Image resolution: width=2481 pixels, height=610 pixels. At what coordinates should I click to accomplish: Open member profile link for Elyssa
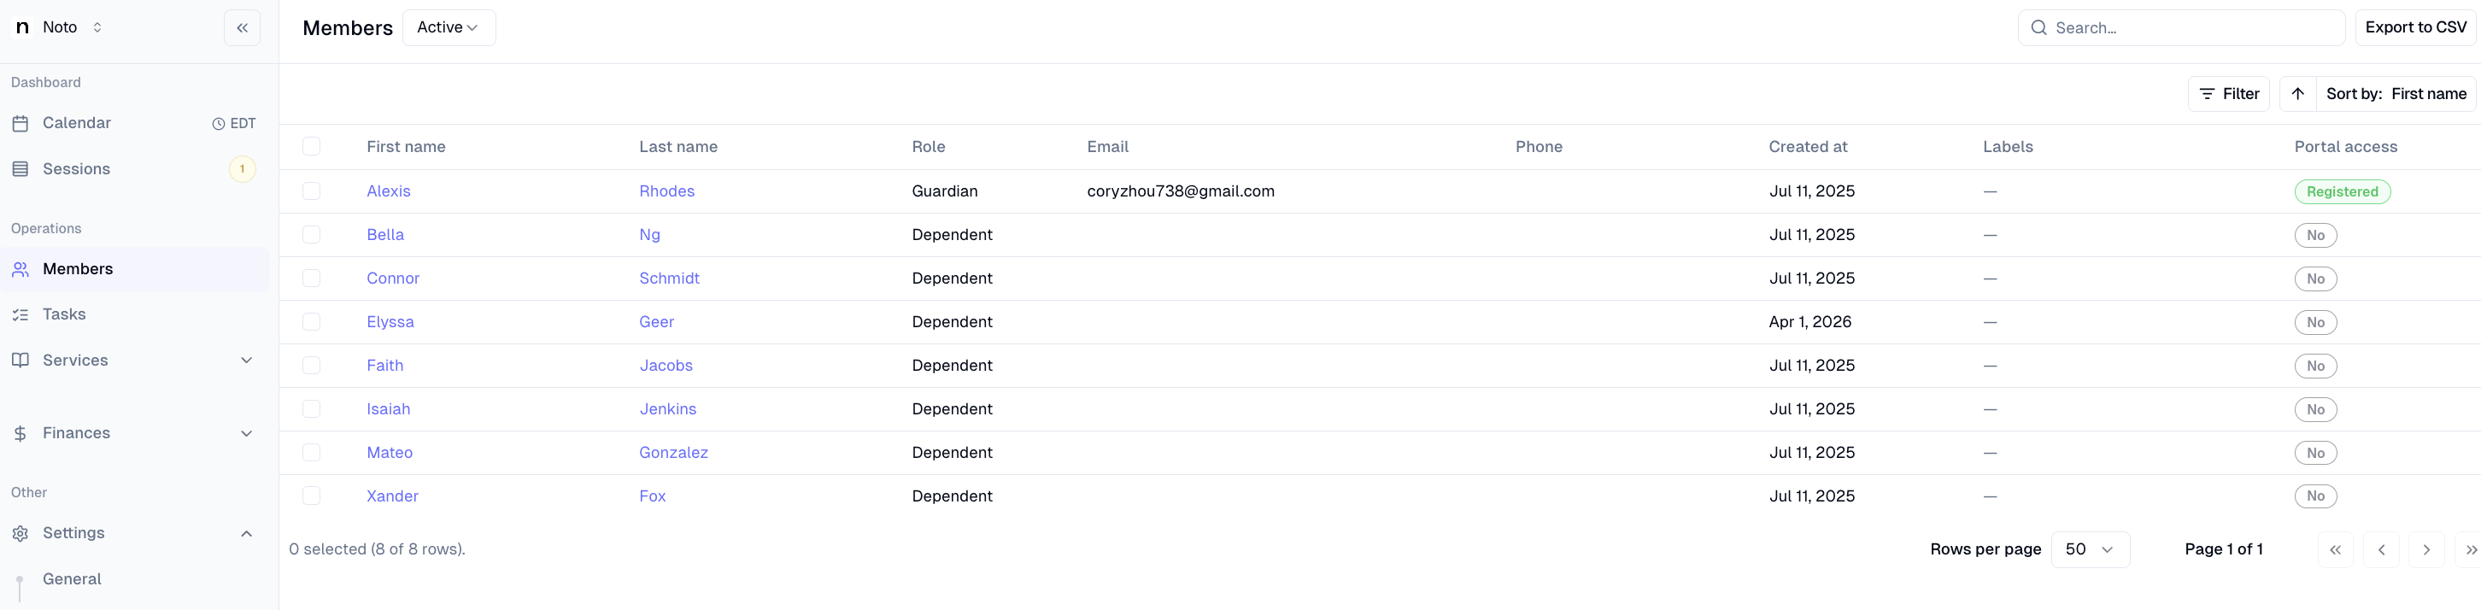point(390,322)
